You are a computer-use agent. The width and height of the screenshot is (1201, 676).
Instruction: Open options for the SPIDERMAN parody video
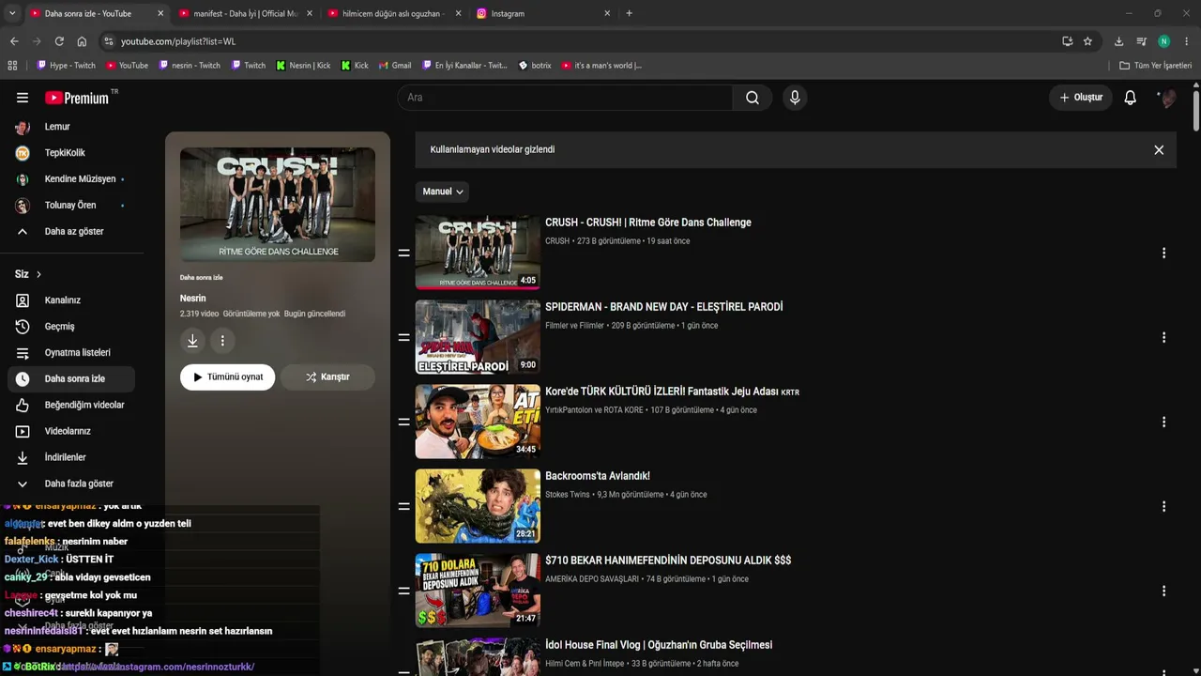1163,337
